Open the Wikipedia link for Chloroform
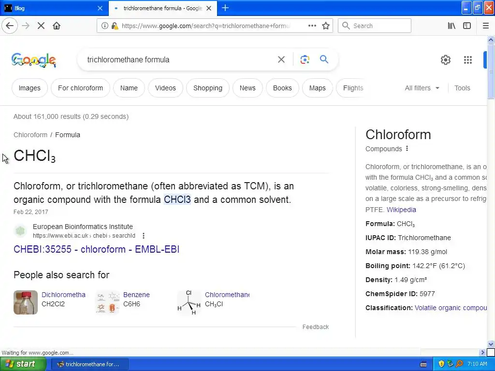 (401, 210)
